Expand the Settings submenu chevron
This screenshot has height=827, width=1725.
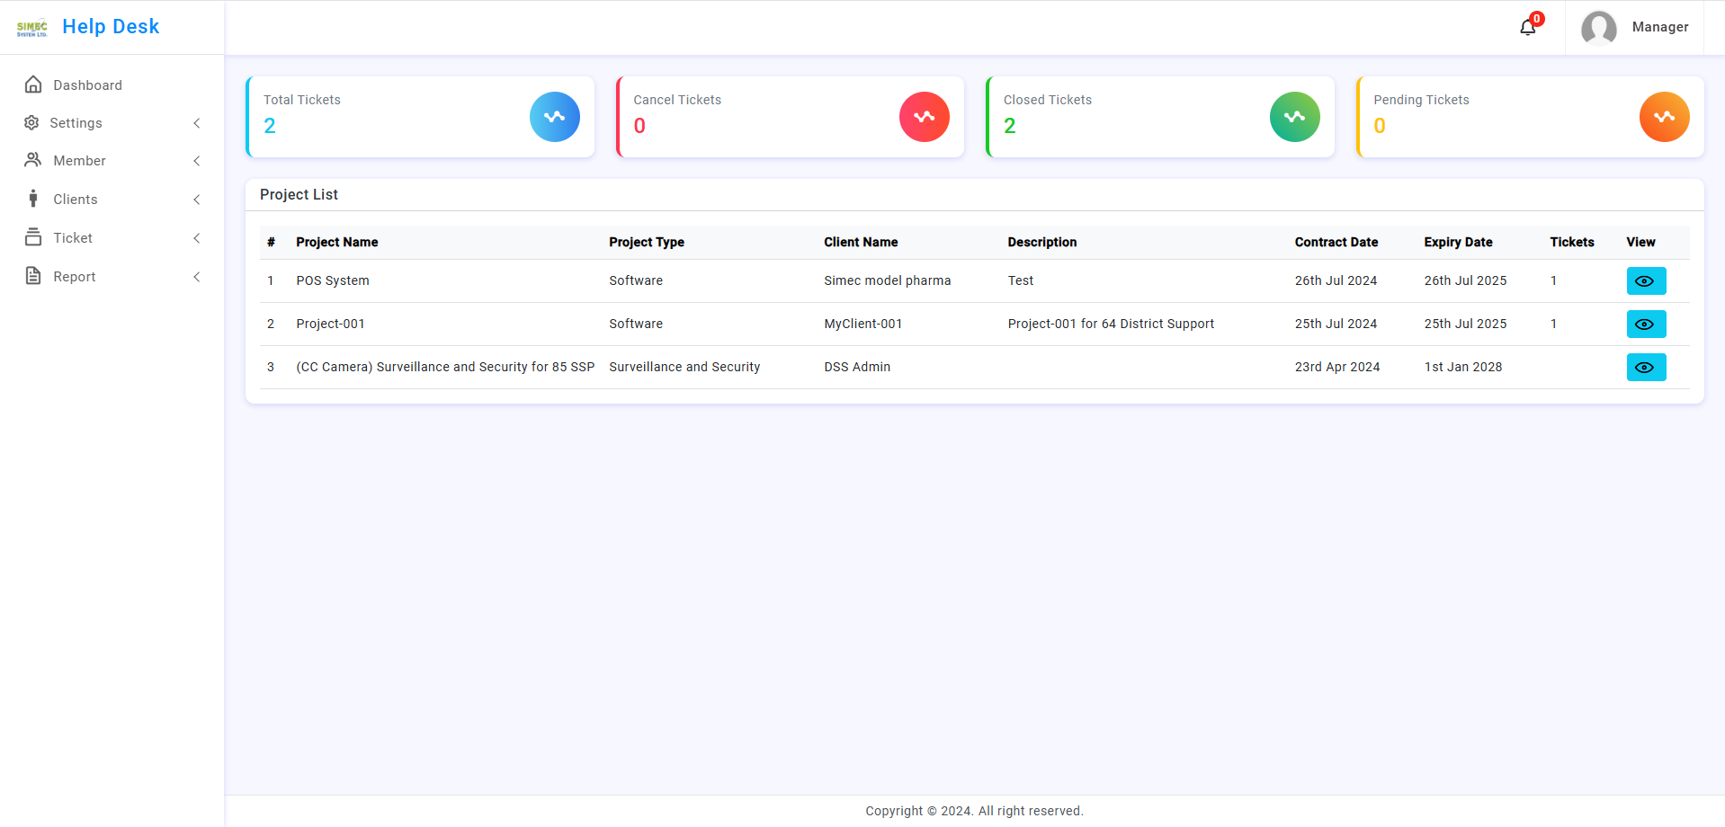[196, 123]
